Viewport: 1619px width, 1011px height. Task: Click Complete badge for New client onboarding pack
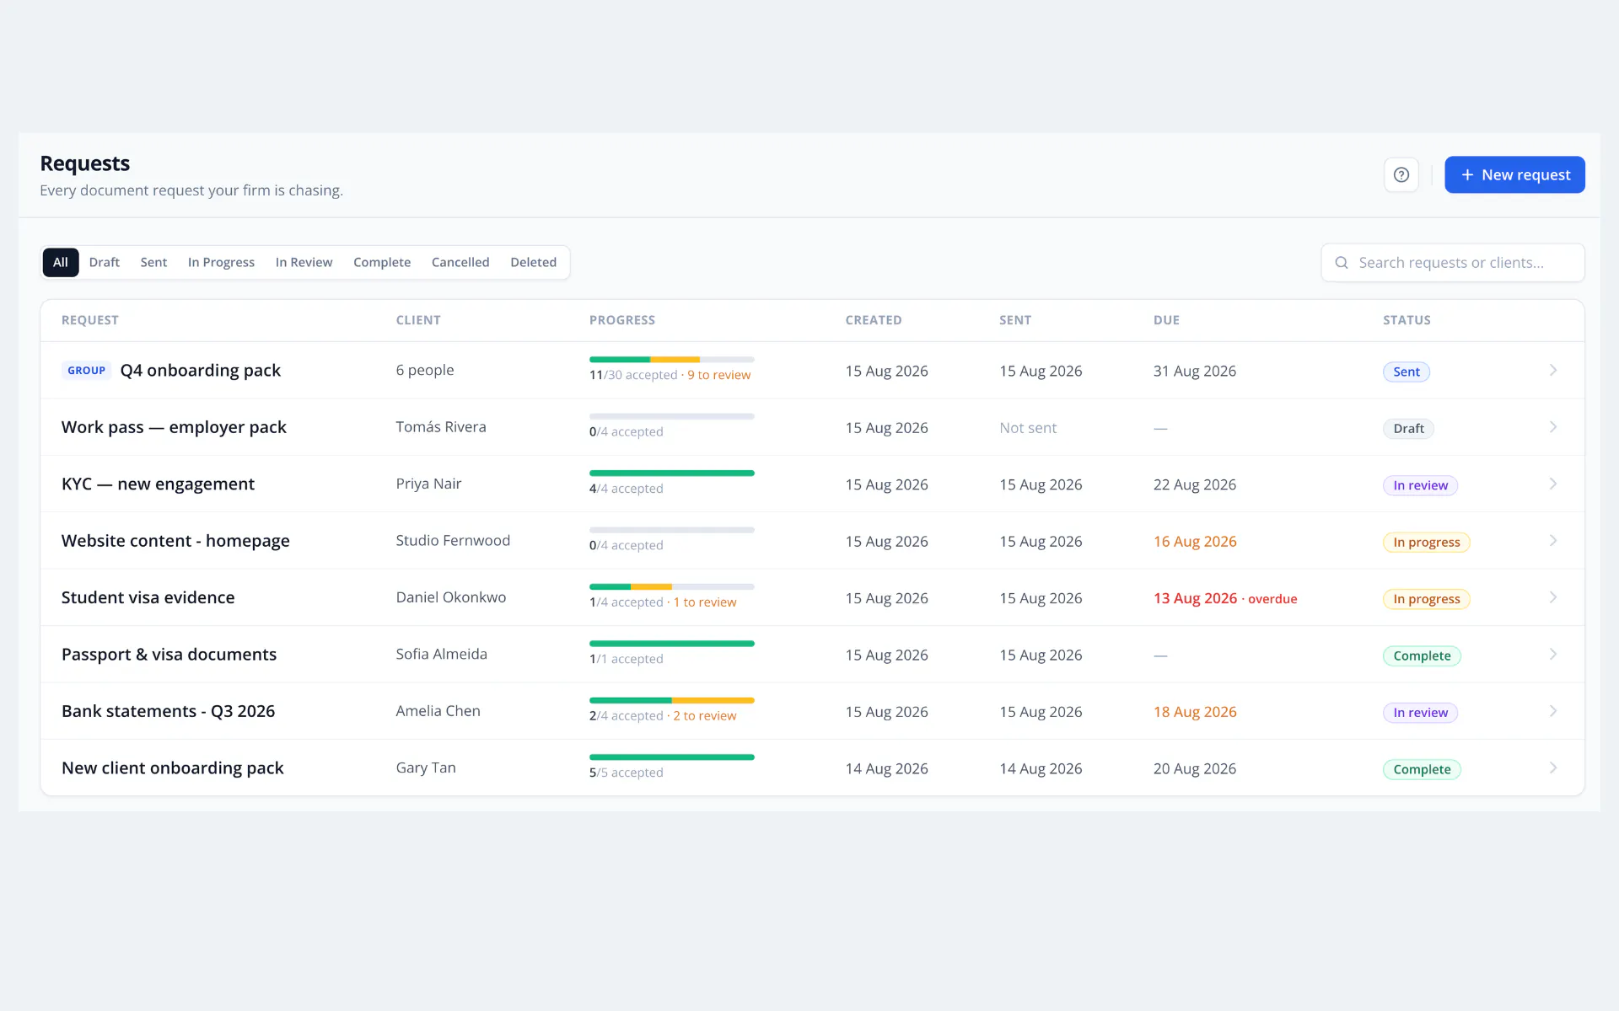tap(1422, 769)
